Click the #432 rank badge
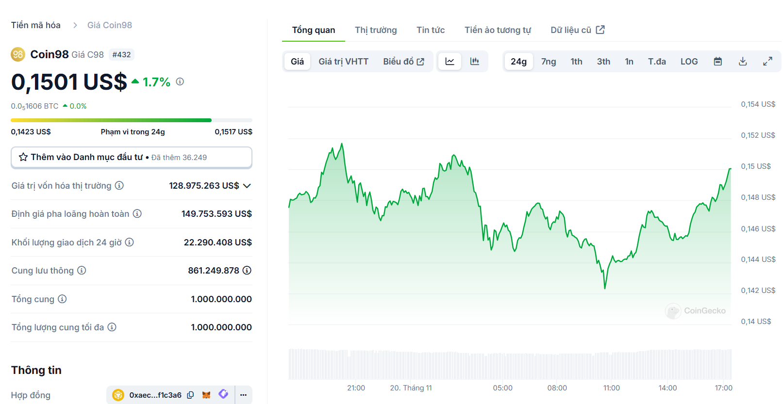 tap(121, 55)
